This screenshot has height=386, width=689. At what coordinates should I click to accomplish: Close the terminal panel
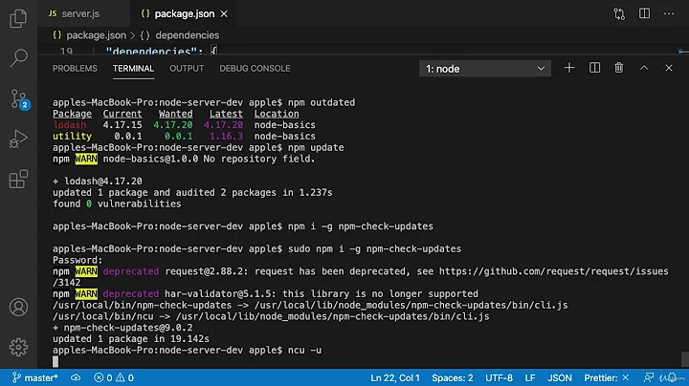(669, 68)
